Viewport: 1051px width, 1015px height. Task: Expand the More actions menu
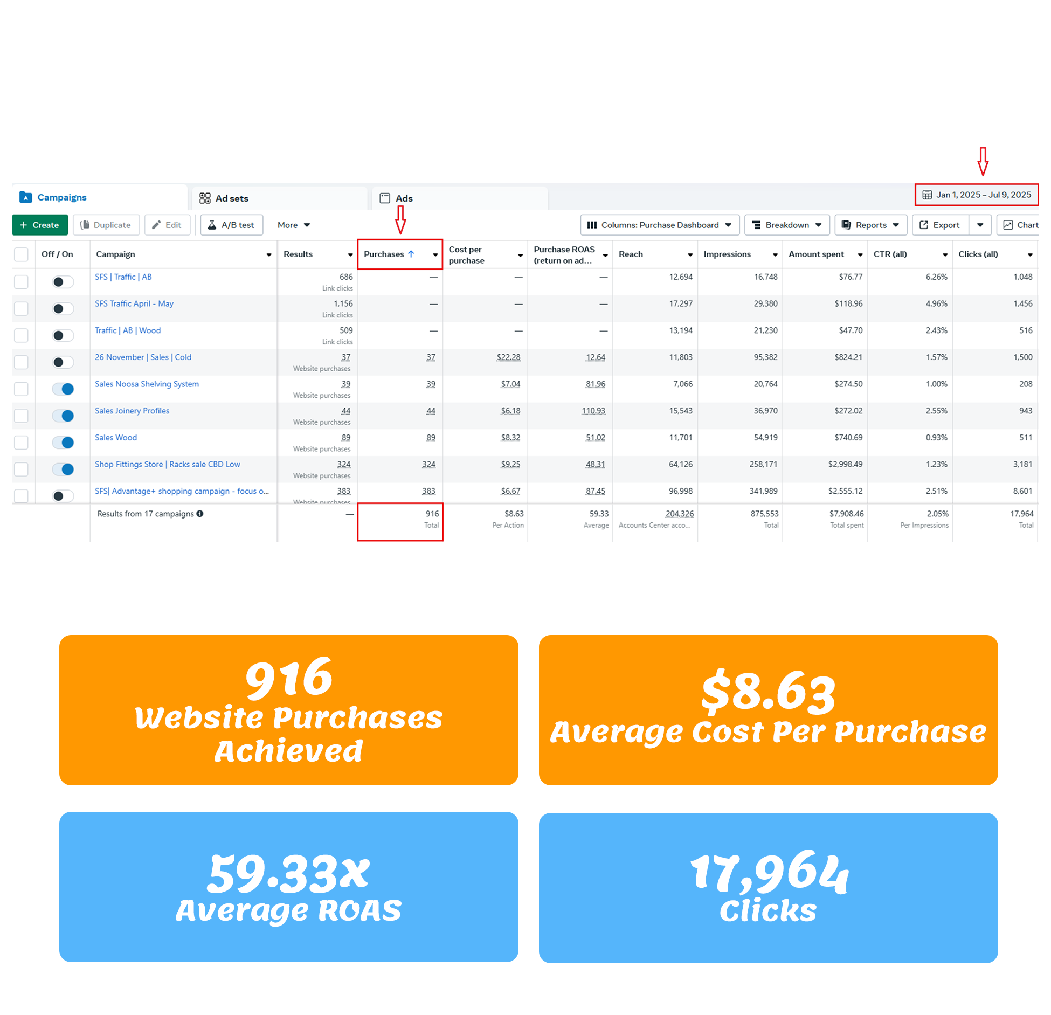tap(293, 225)
